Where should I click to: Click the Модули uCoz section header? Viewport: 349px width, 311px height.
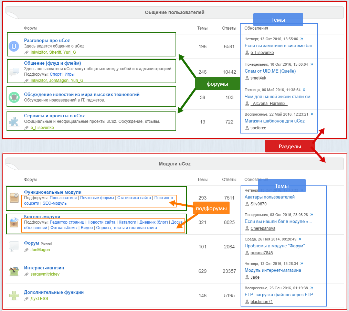coord(174,164)
